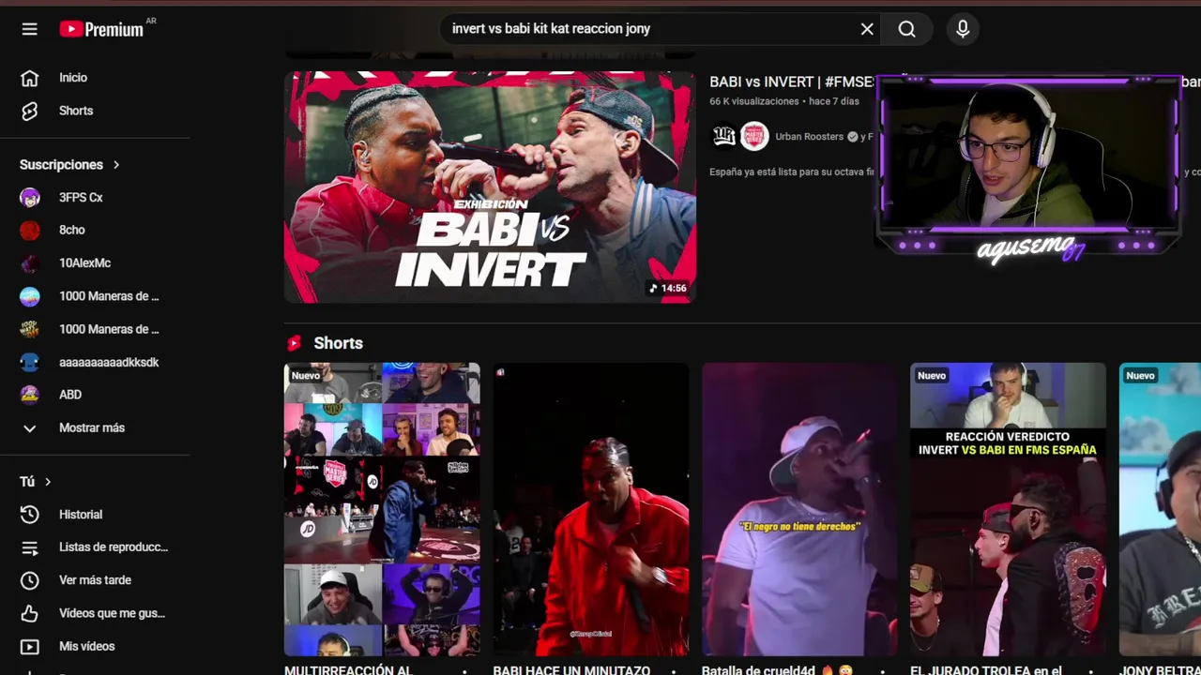The width and height of the screenshot is (1201, 675).
Task: Expand Suscripciones section
Action: (69, 165)
